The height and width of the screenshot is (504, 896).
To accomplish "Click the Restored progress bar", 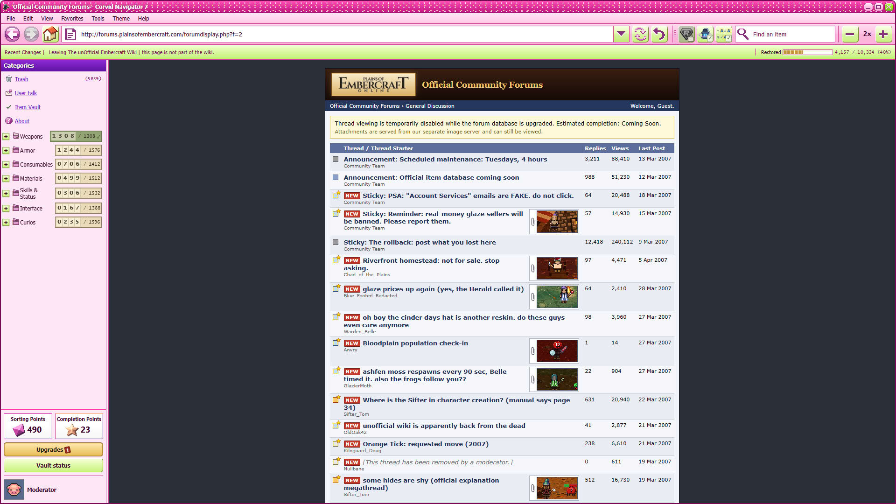I will pyautogui.click(x=807, y=52).
